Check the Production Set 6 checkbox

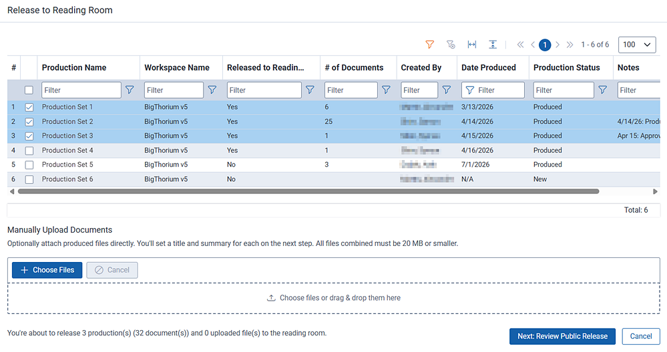point(29,179)
